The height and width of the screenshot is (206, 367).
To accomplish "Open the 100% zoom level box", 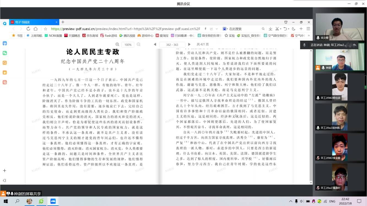I will [x=128, y=44].
